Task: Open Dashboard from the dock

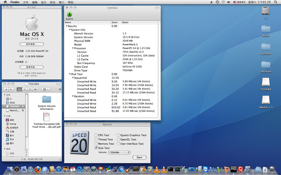Action: [x=17, y=169]
